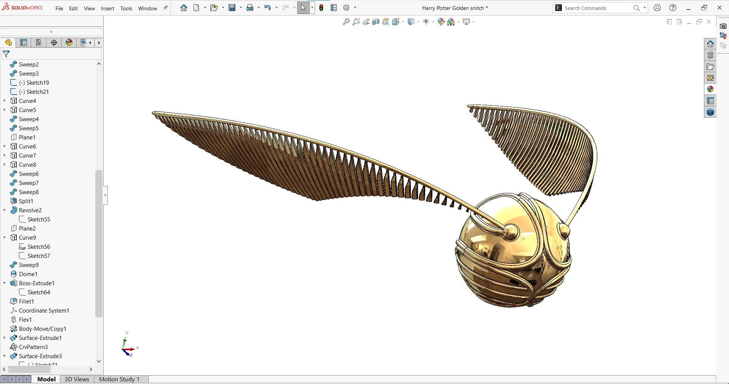Click the Hide/Show Items eye icon
Screen dimensions: 729x384
426,22
